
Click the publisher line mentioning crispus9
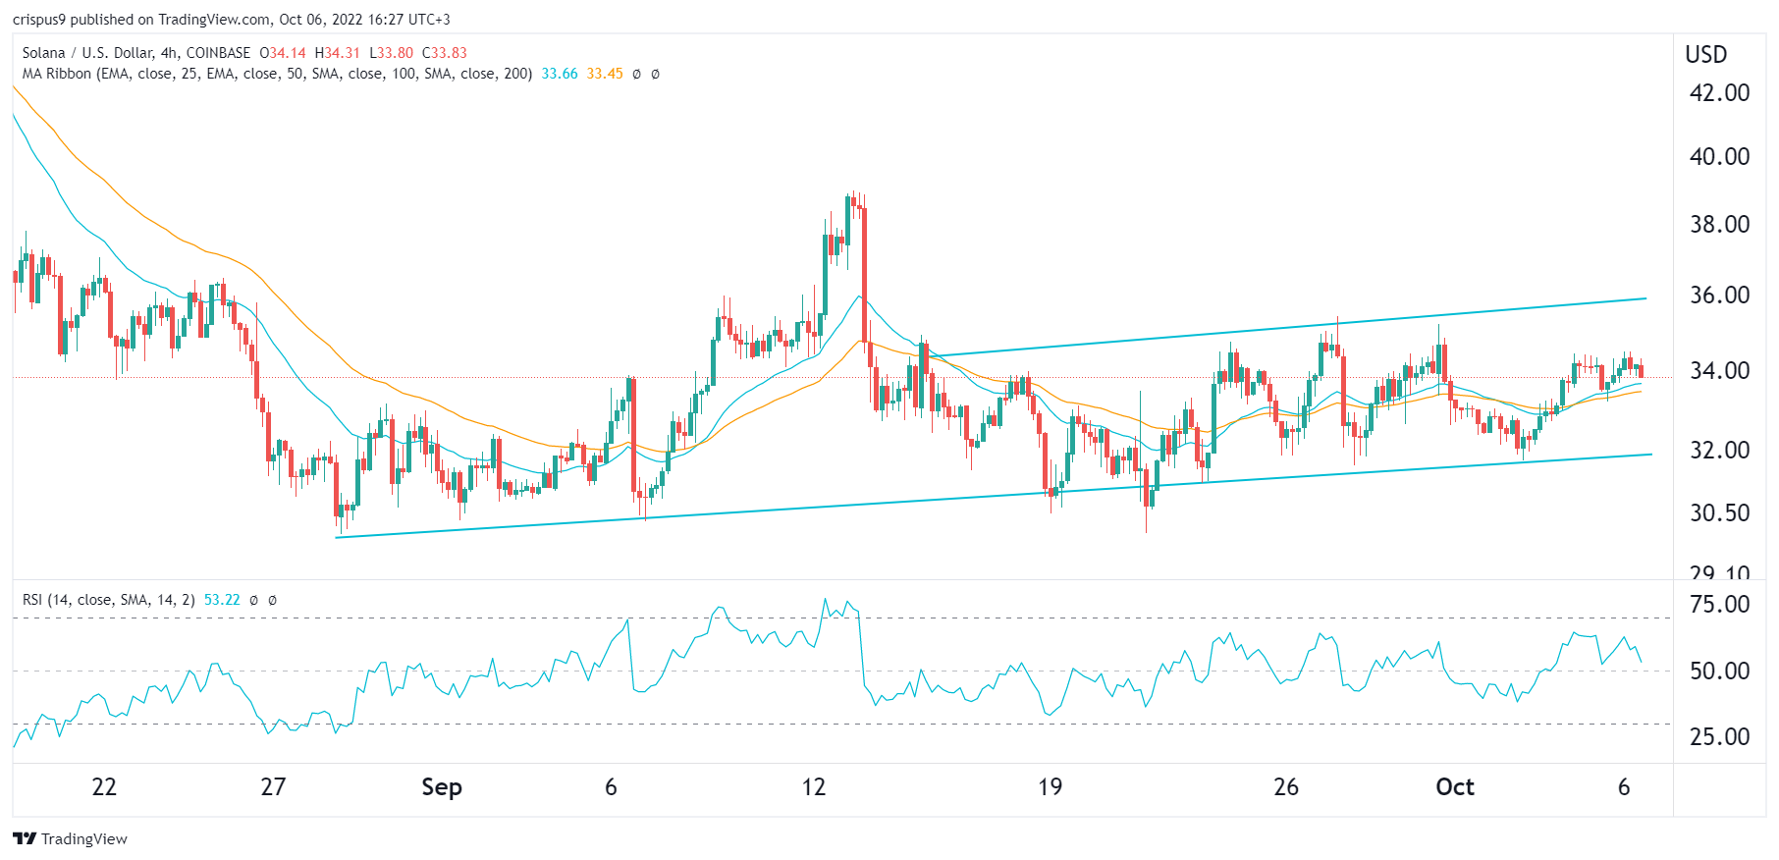232,19
